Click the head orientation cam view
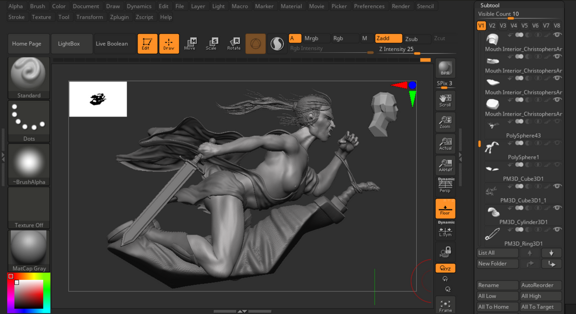The width and height of the screenshot is (576, 314). point(384,114)
